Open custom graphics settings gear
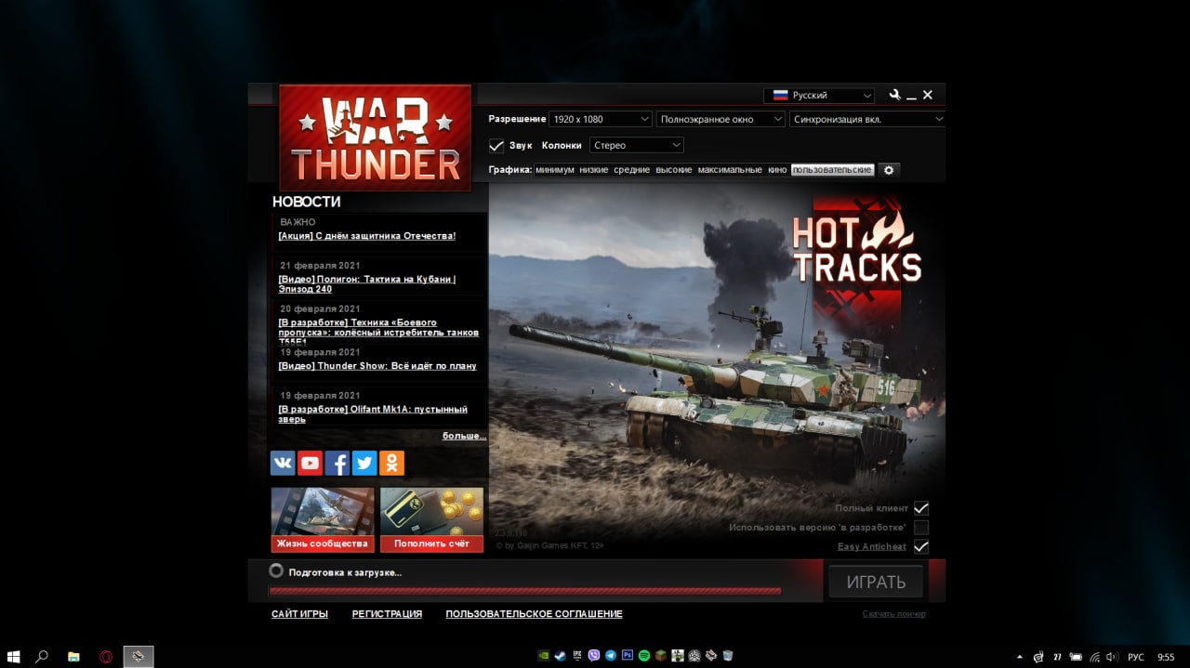Image resolution: width=1190 pixels, height=668 pixels. (x=889, y=170)
